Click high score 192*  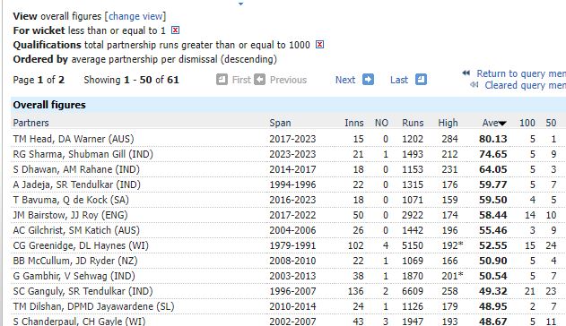tap(453, 245)
